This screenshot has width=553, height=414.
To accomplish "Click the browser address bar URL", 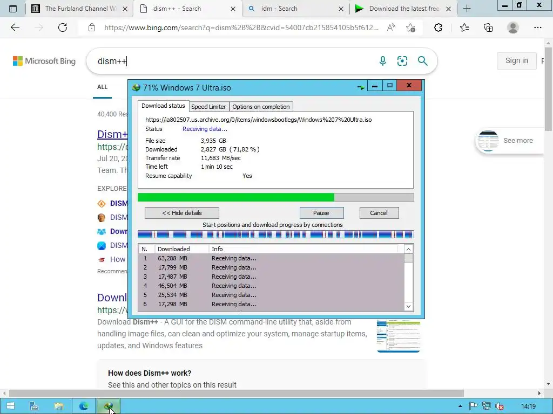I will [241, 27].
